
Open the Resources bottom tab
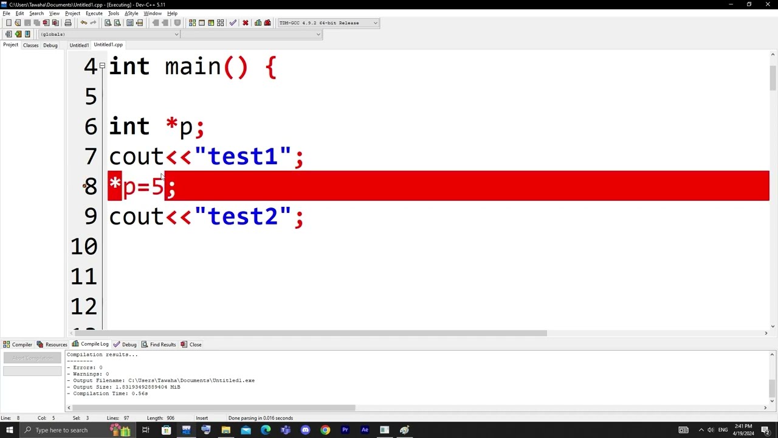click(x=52, y=344)
